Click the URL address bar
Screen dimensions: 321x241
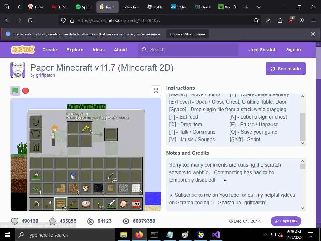click(160, 20)
